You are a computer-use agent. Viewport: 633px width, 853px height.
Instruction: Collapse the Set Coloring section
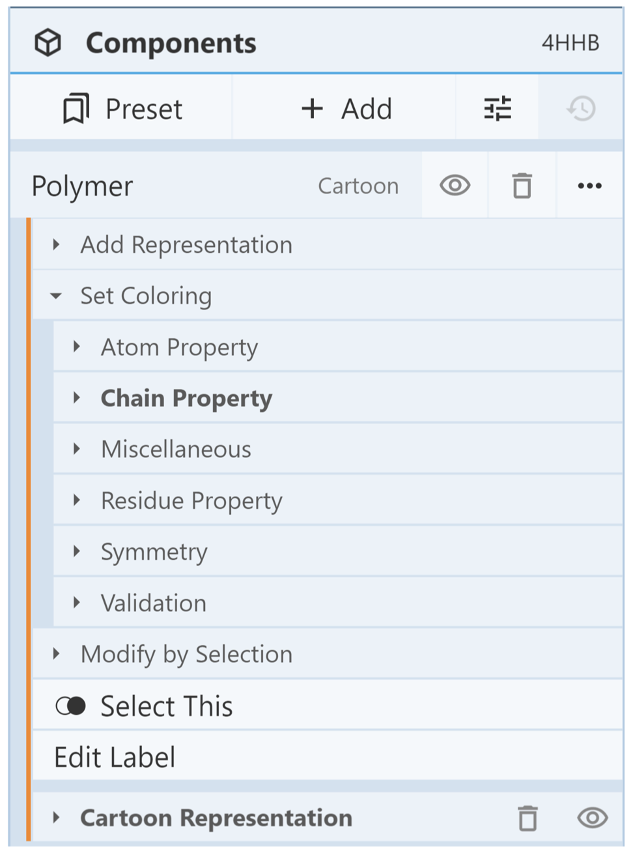click(145, 296)
